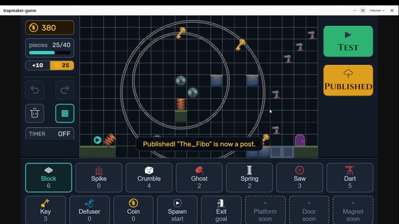Buy +10 pieces for 25 coins

click(50, 65)
